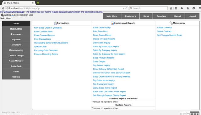Image resolution: width=201 pixels, height=115 pixels.
Task: Click the Customers top navigation button
Action: (130, 16)
